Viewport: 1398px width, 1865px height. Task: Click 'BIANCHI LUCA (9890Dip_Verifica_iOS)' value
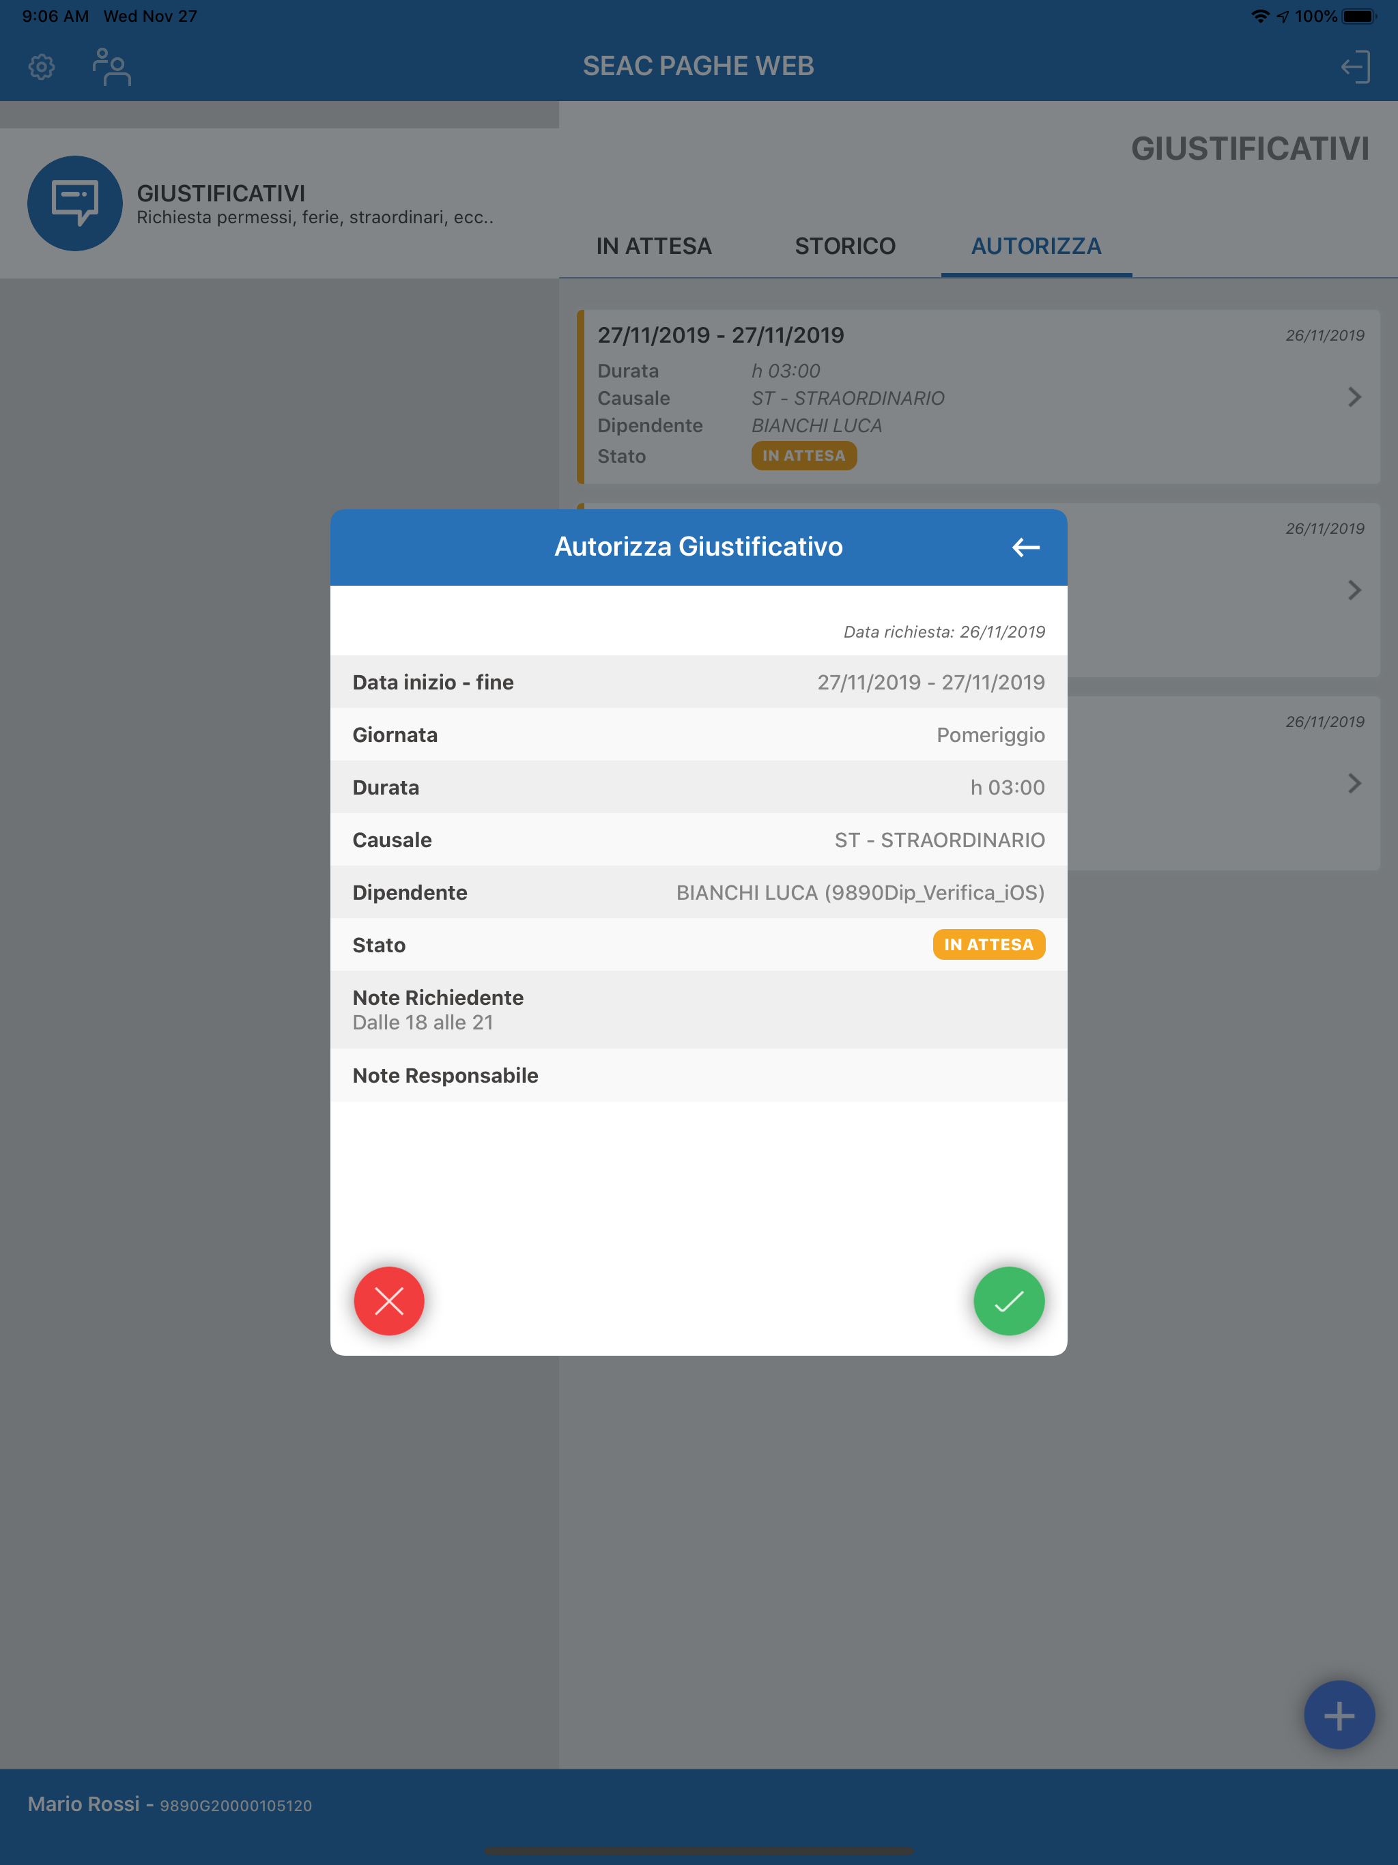pyautogui.click(x=860, y=892)
